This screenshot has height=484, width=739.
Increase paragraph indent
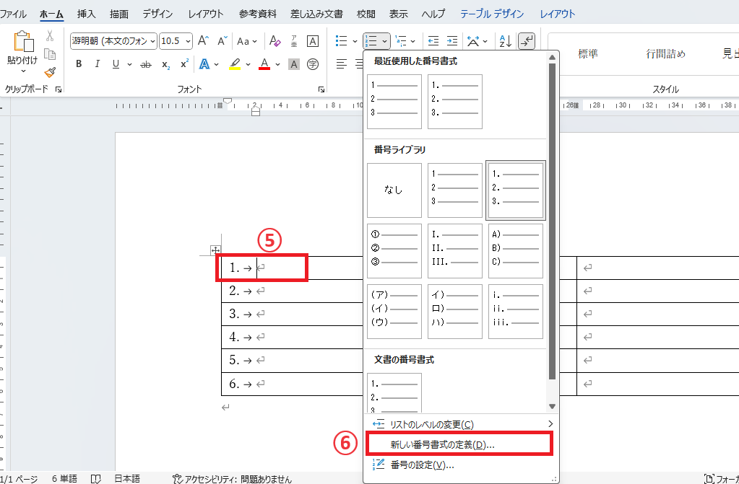coord(452,41)
